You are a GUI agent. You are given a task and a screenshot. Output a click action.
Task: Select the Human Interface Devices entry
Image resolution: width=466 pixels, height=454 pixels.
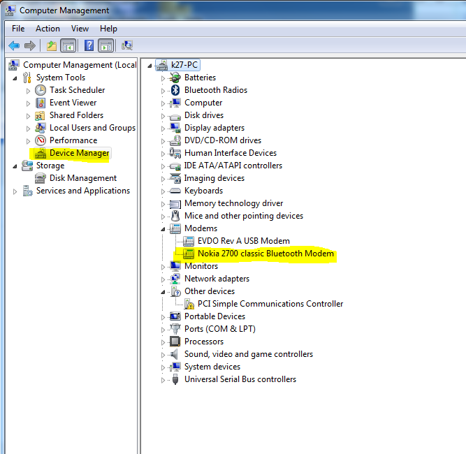pyautogui.click(x=231, y=153)
